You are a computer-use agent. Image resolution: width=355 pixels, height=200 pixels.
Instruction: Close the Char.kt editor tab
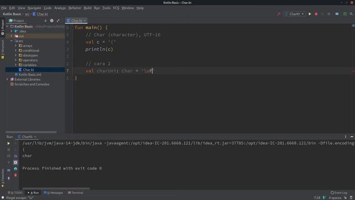pos(85,21)
